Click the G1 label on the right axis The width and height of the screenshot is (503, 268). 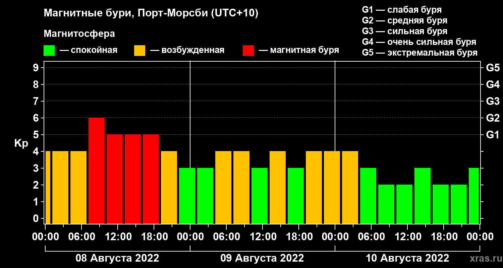493,135
